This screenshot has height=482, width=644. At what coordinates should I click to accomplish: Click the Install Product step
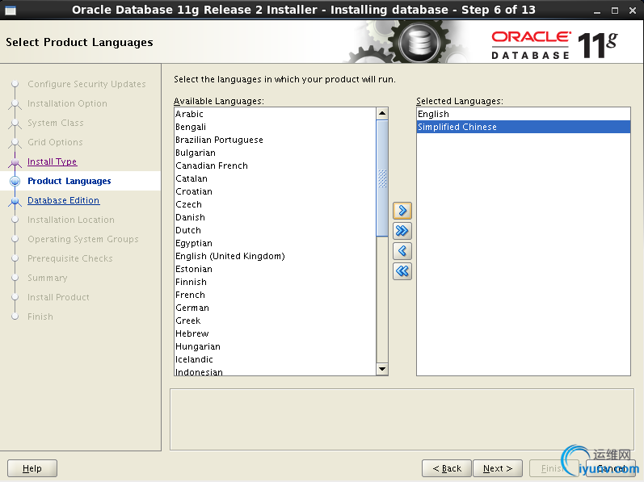point(58,297)
